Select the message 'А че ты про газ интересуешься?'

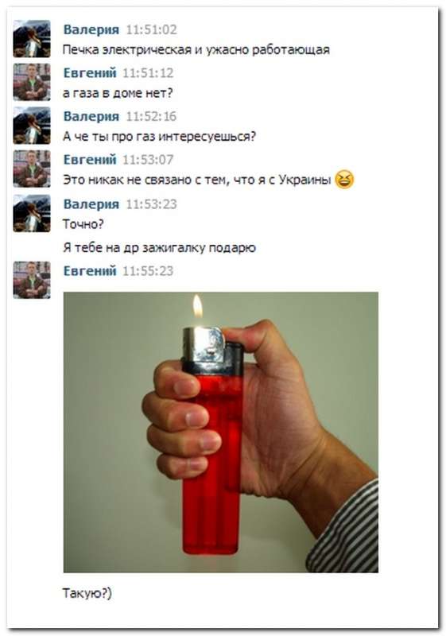click(x=159, y=136)
